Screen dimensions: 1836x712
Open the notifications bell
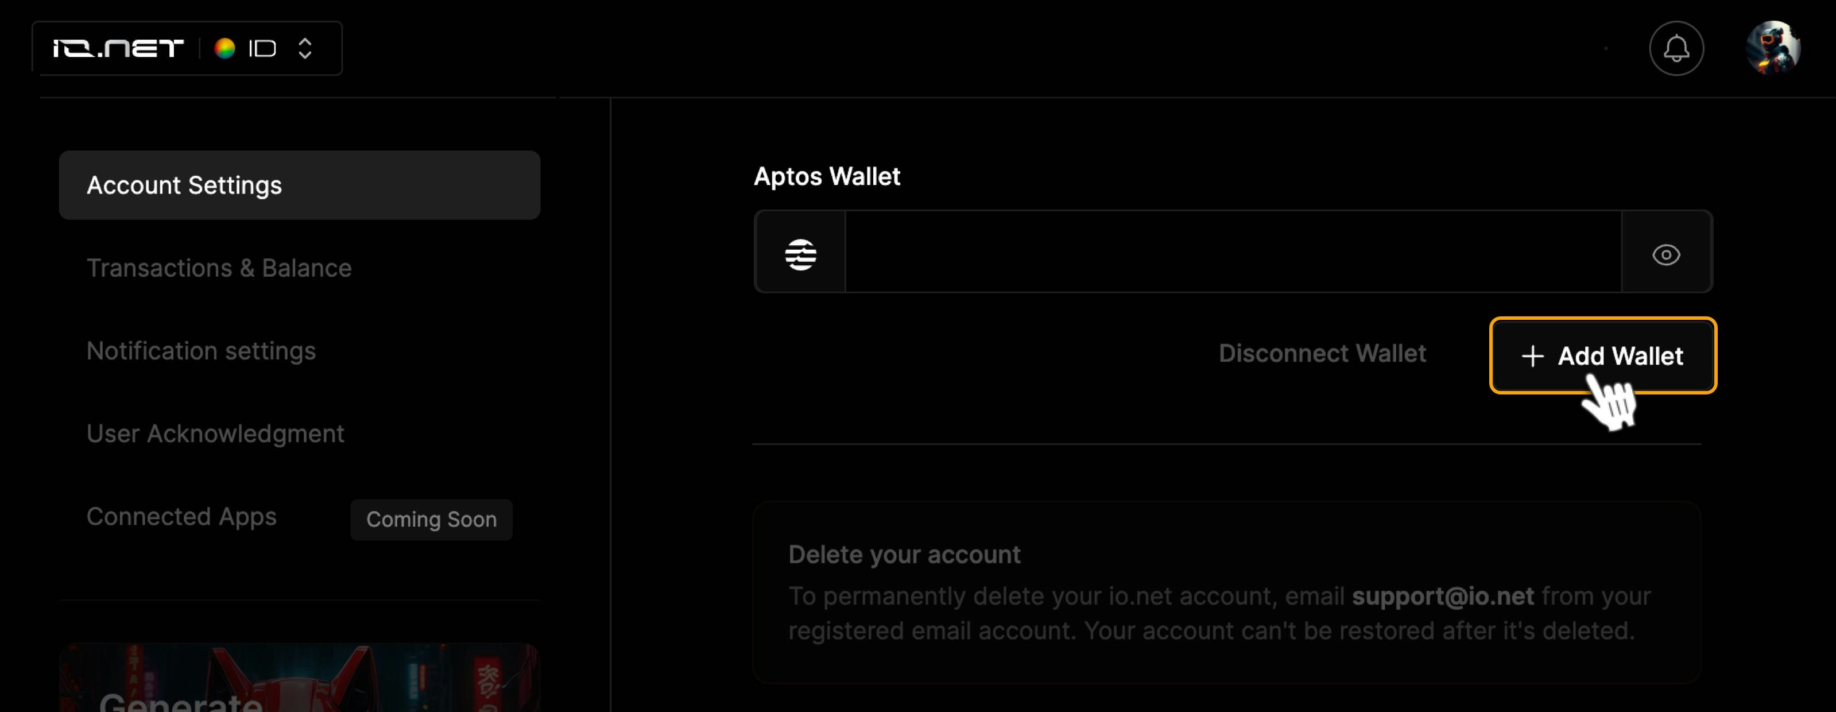point(1676,48)
